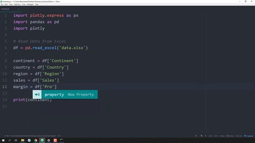Screen dimensions: 255x143
Task: Open the blue circular app on taskbar
Action: pos(29,140)
